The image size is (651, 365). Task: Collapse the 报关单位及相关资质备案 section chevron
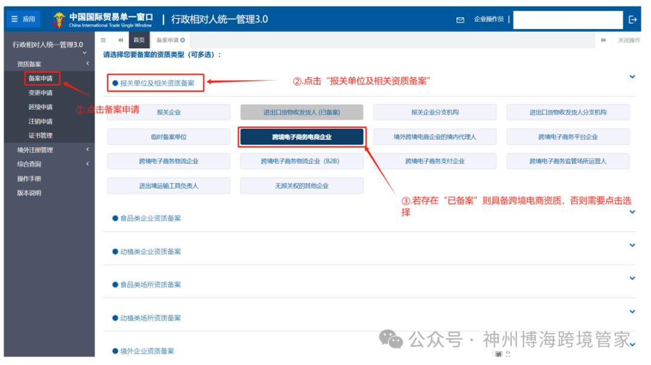(x=632, y=76)
